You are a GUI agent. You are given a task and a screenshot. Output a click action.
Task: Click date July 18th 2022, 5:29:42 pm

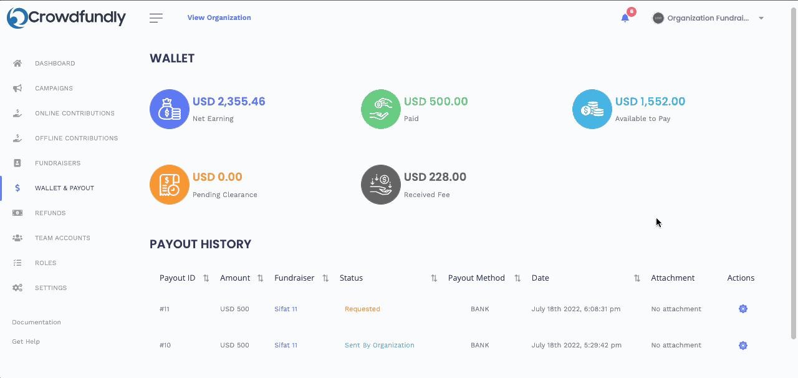tap(577, 345)
